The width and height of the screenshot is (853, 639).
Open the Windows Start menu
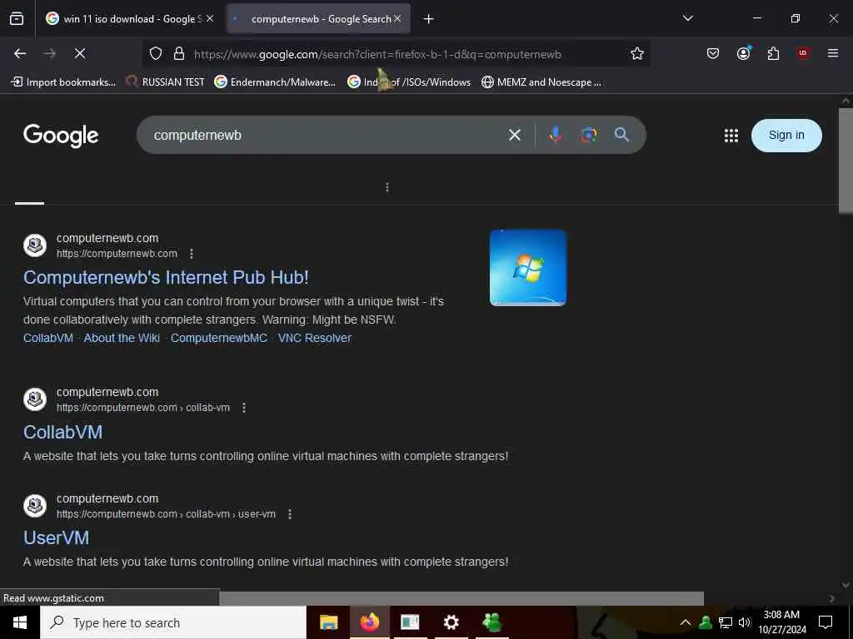(20, 622)
